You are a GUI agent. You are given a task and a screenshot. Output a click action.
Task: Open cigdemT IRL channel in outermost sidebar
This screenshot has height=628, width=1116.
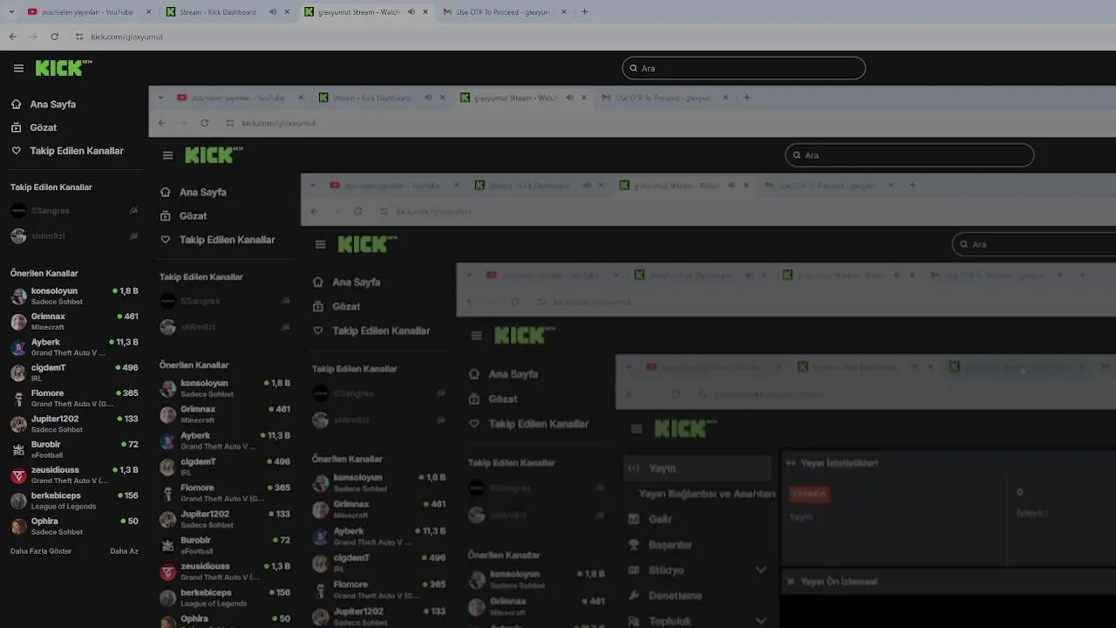point(73,372)
